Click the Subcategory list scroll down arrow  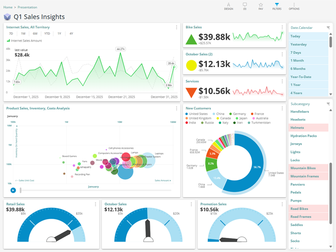pos(331,247)
